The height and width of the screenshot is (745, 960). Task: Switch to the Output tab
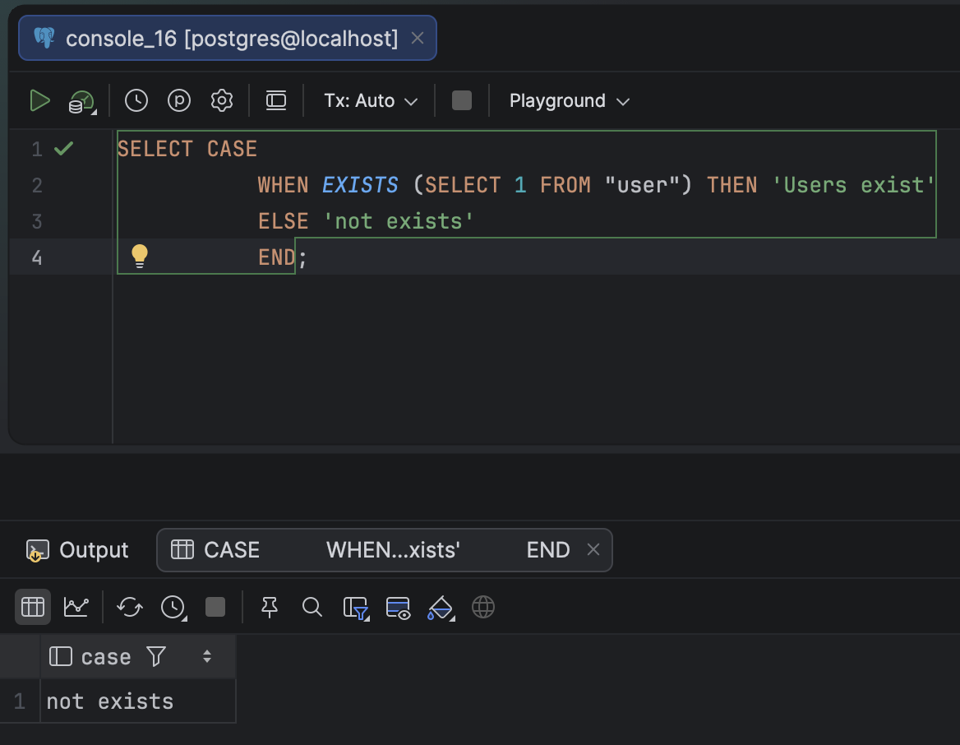coord(78,550)
